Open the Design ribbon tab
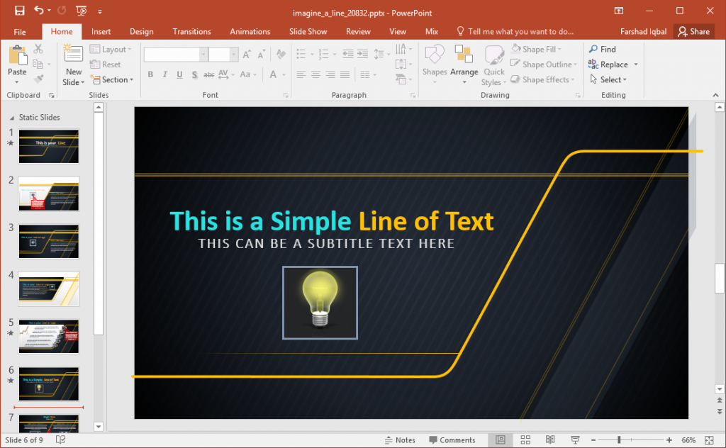 [x=141, y=31]
